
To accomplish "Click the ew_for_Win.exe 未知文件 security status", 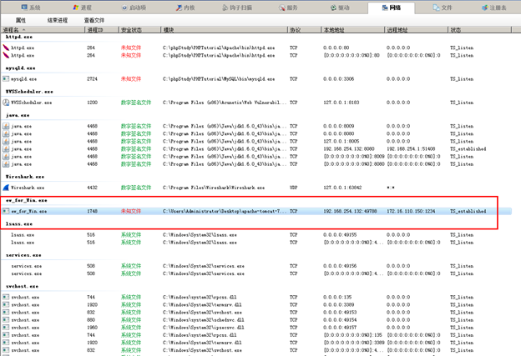I will click(x=131, y=211).
